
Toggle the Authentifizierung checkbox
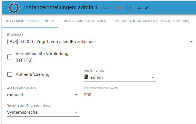coord(10,74)
